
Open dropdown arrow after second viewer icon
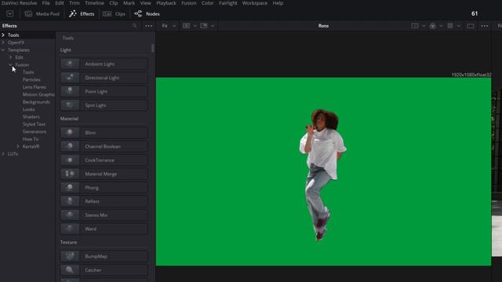coord(213,26)
